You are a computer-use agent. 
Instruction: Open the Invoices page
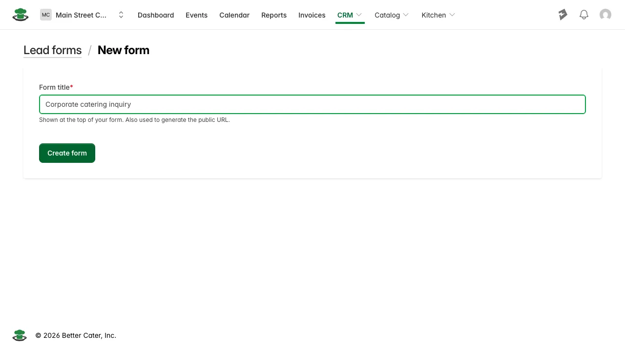[x=312, y=15]
